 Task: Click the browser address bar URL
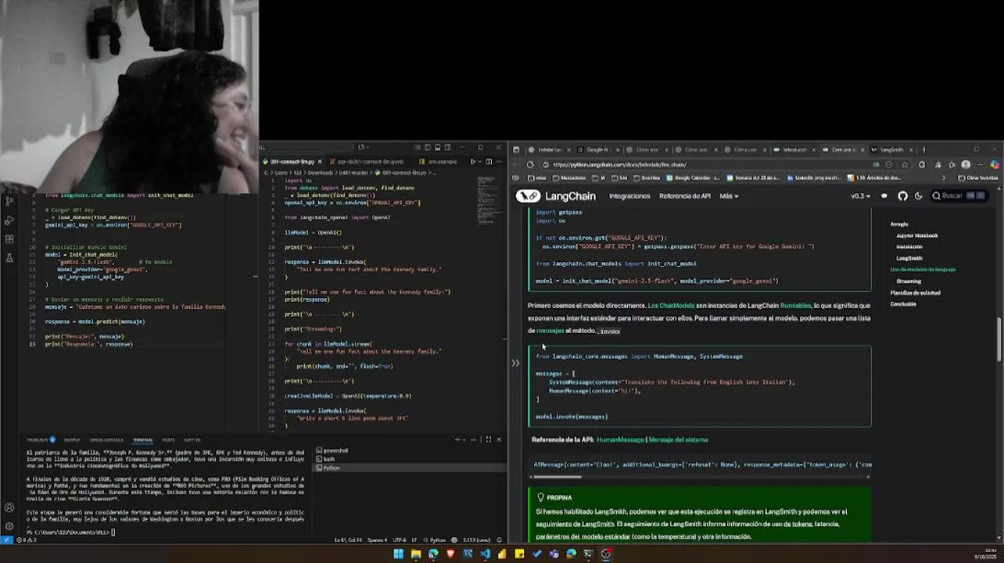[619, 164]
